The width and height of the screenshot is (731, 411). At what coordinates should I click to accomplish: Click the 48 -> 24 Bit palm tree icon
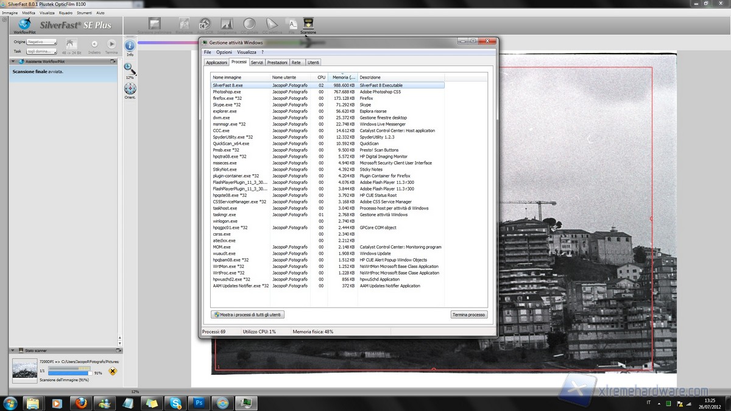71,44
